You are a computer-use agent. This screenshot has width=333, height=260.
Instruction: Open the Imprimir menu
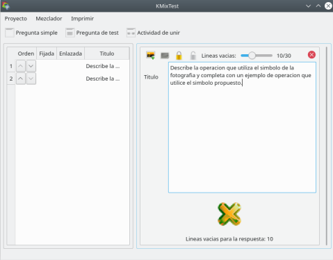(82, 19)
